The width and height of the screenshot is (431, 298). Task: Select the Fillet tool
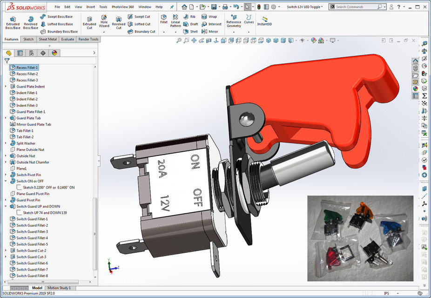163,20
